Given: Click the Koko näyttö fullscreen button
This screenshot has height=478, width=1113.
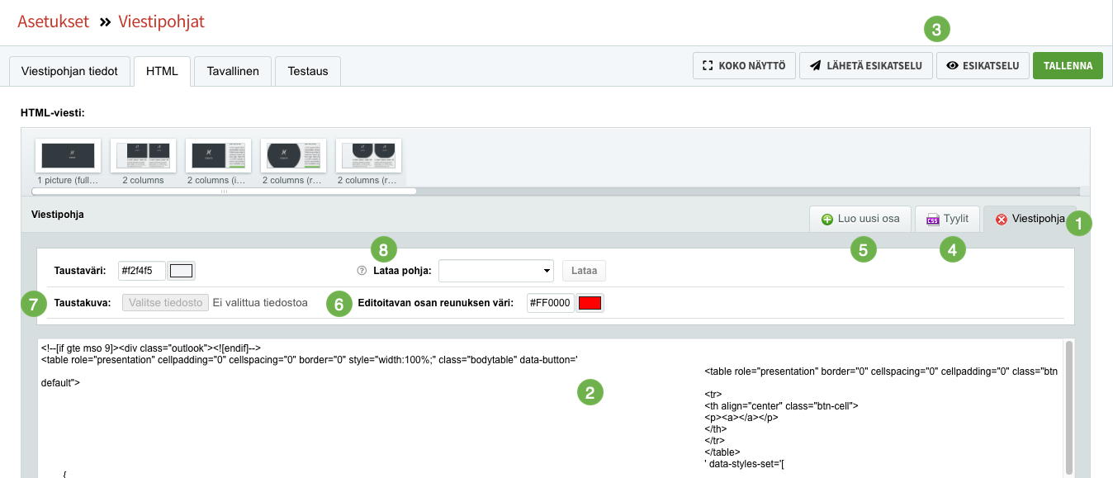Looking at the screenshot, I should 744,65.
